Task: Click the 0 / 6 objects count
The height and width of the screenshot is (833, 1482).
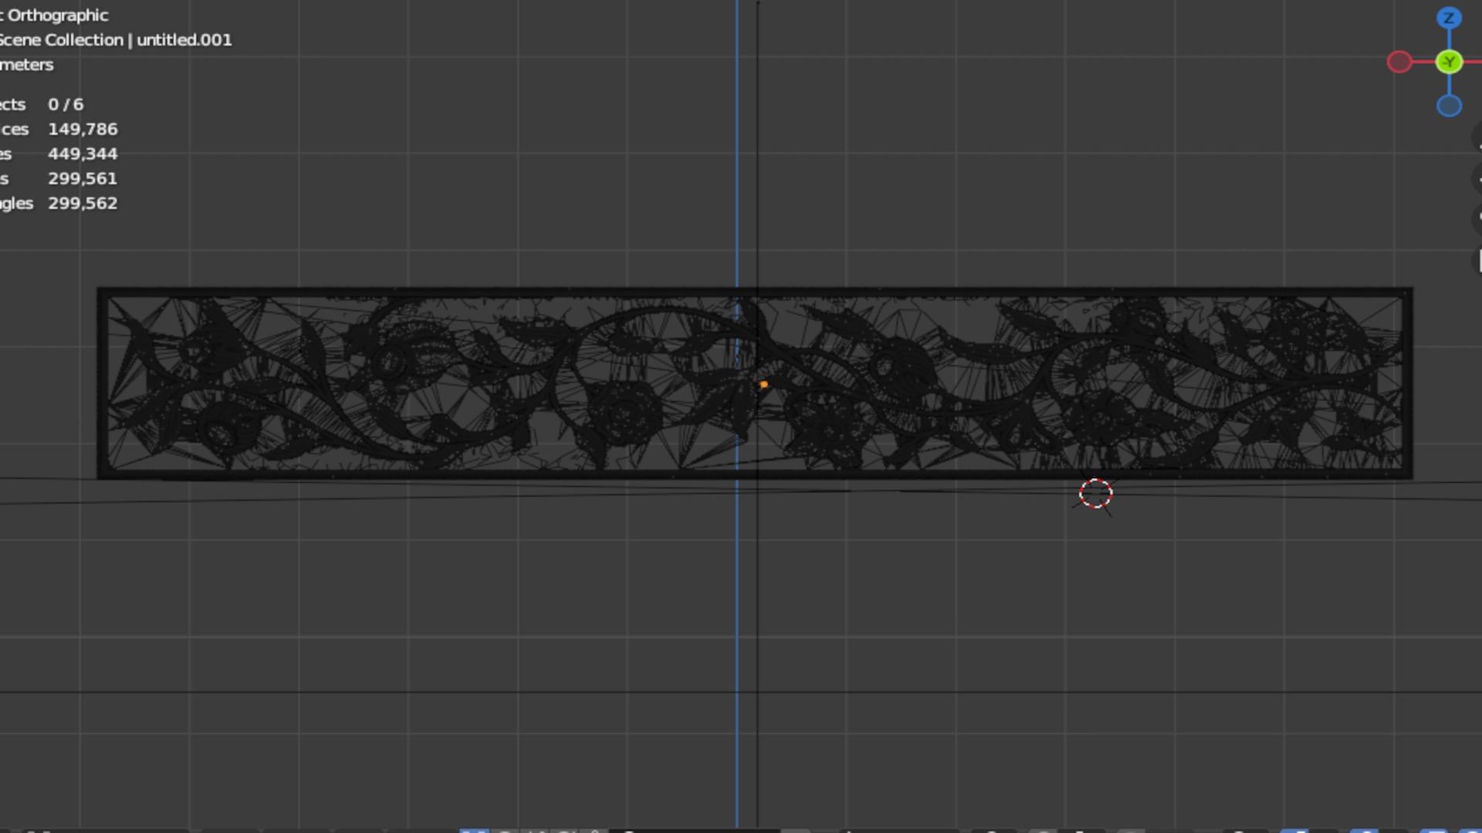Action: (66, 105)
